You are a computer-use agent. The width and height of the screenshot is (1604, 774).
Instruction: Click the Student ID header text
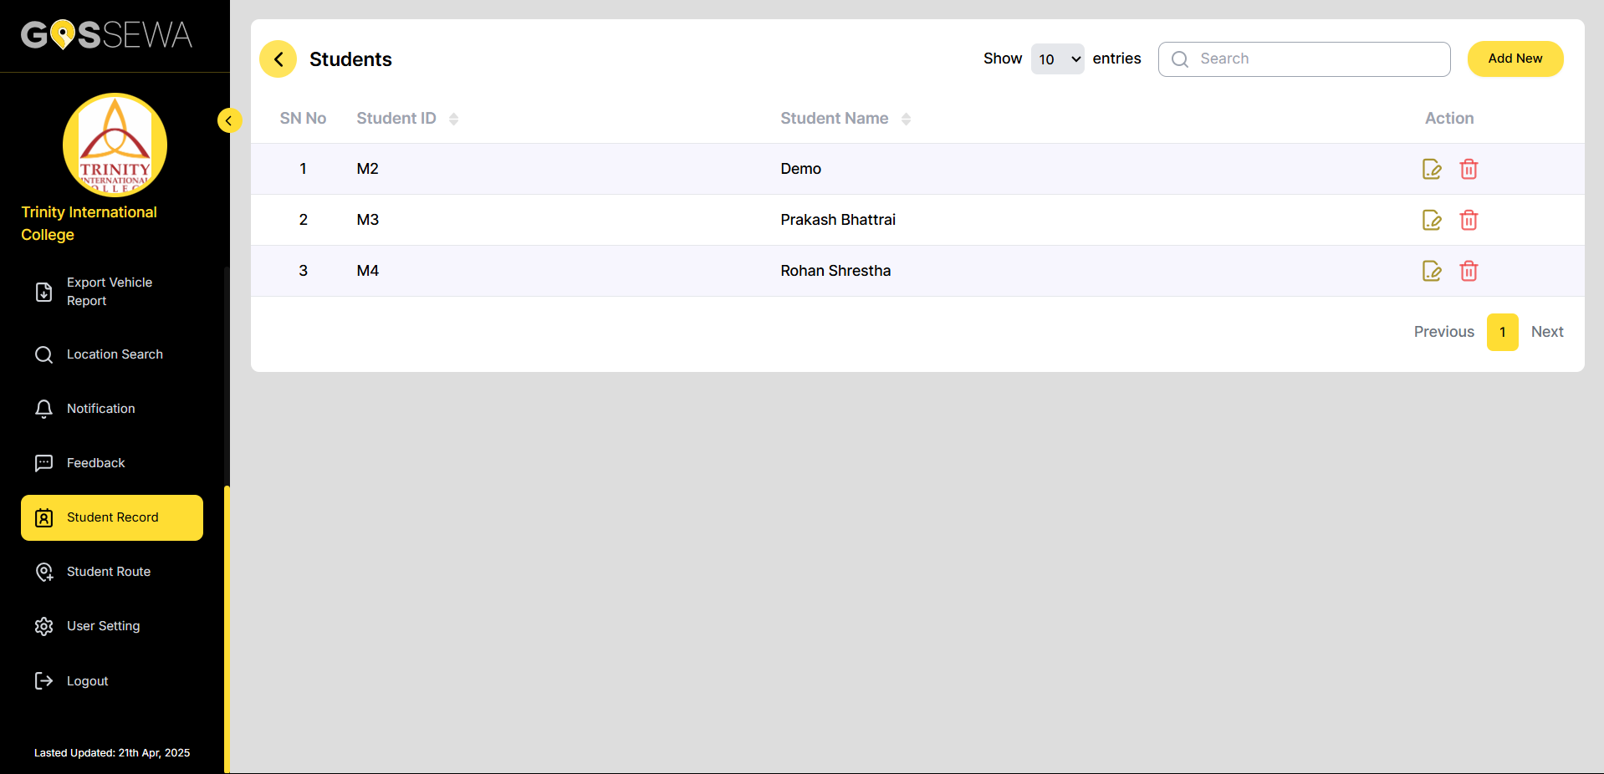[x=396, y=119]
